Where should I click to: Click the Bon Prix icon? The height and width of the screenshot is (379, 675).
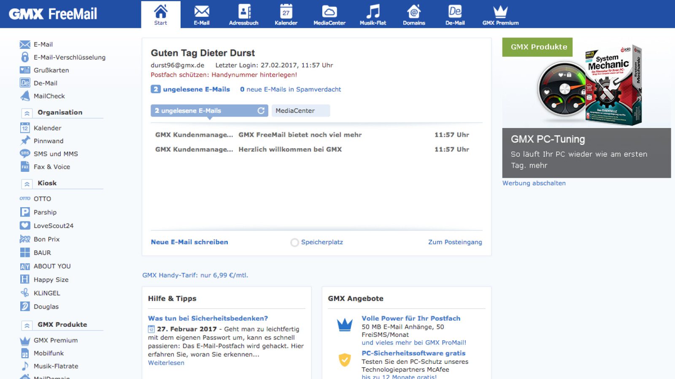pos(25,239)
